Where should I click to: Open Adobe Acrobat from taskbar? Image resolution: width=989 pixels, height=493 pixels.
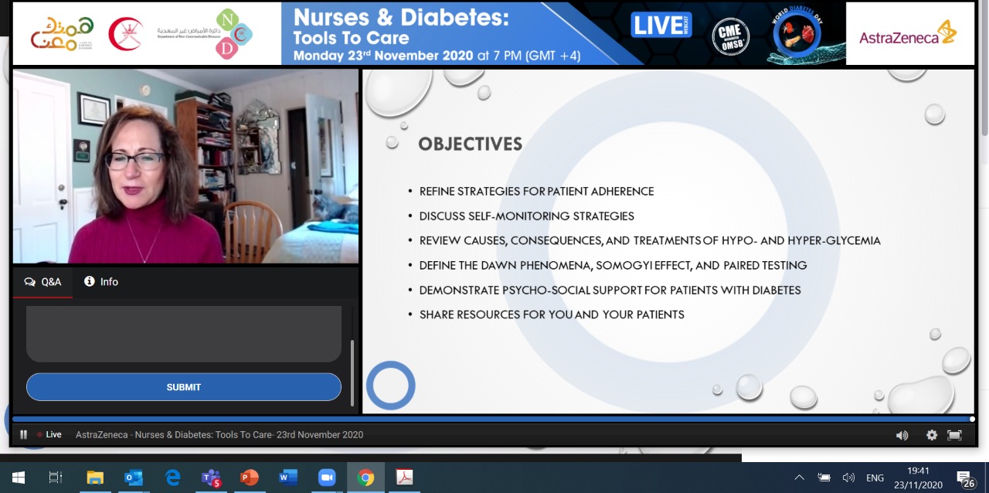tap(405, 478)
